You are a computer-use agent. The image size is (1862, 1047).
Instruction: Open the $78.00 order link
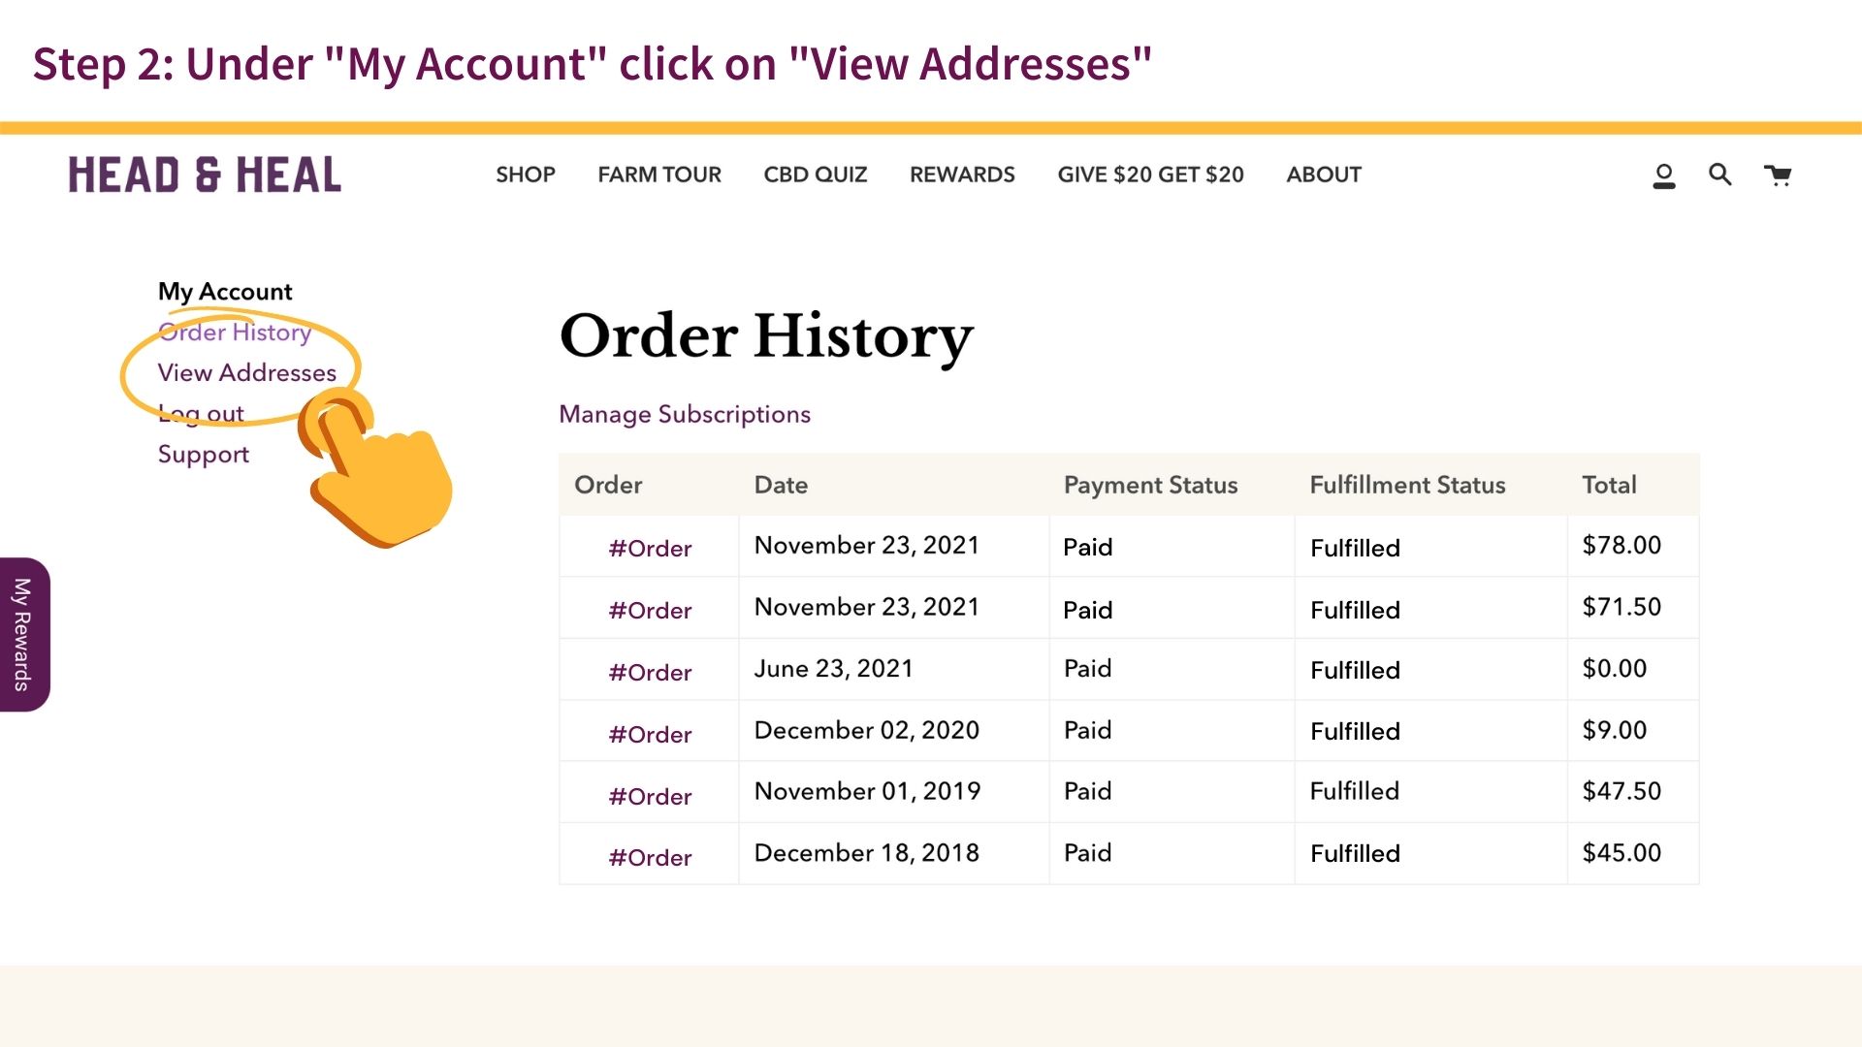[650, 549]
